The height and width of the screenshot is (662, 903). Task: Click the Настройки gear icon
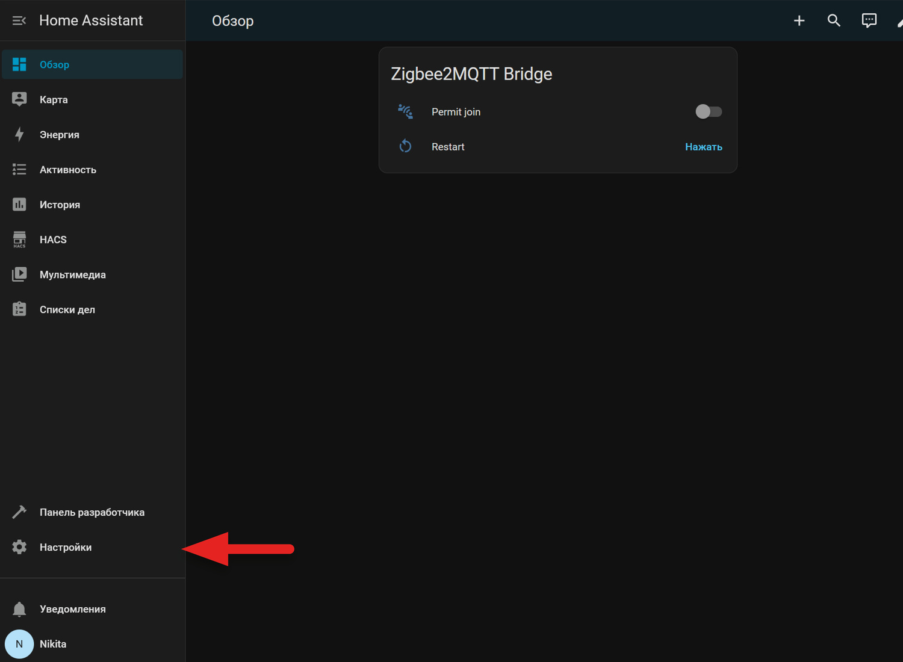pyautogui.click(x=19, y=547)
